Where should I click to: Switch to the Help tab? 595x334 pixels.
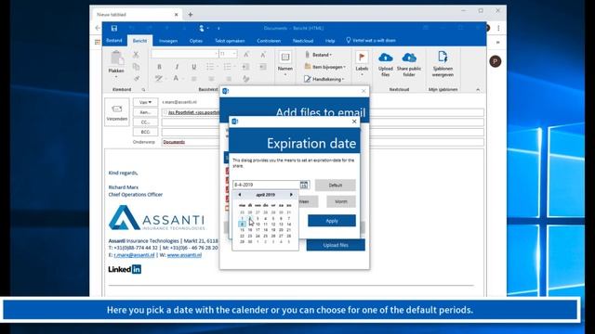click(330, 41)
